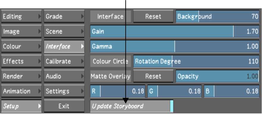262x114 pixels.
Task: Click the Exit button
Action: [x=64, y=106]
